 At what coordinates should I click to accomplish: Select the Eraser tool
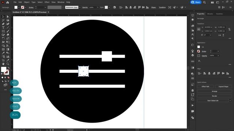click(8, 35)
